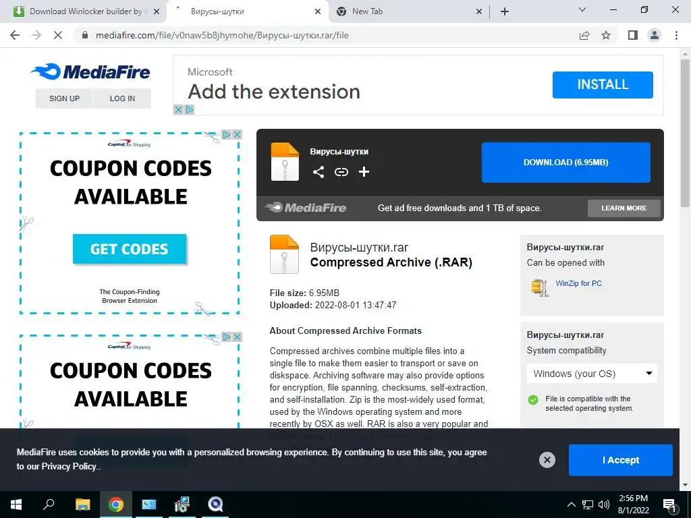The height and width of the screenshot is (518, 691).
Task: Open the tab search chevron
Action: (x=582, y=9)
